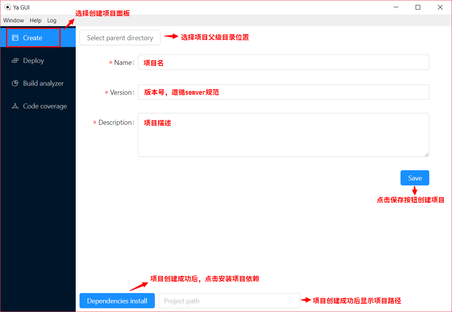Click the Save button

[x=415, y=178]
